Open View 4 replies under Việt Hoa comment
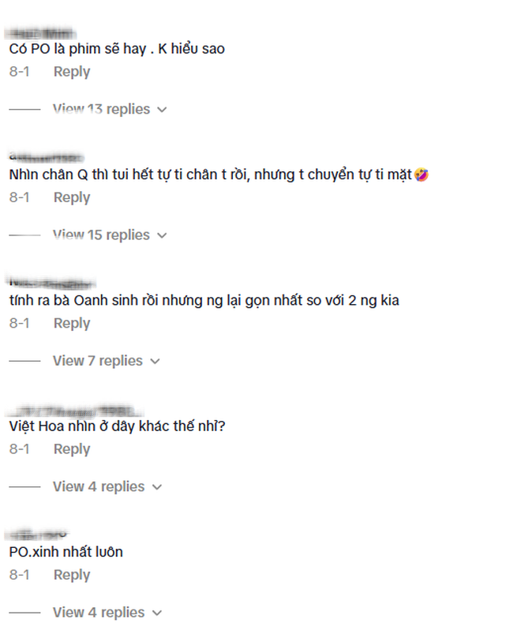Viewport: 521px width, 638px height. pos(99,486)
